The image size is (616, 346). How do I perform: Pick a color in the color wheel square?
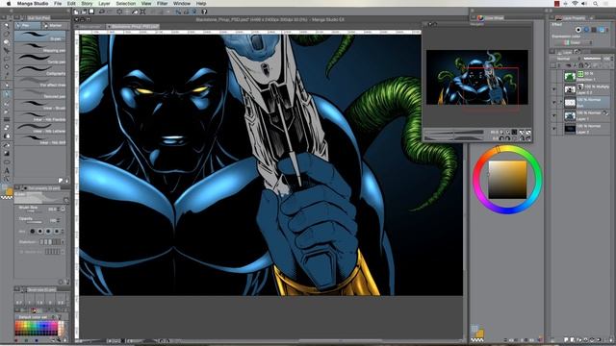507,180
